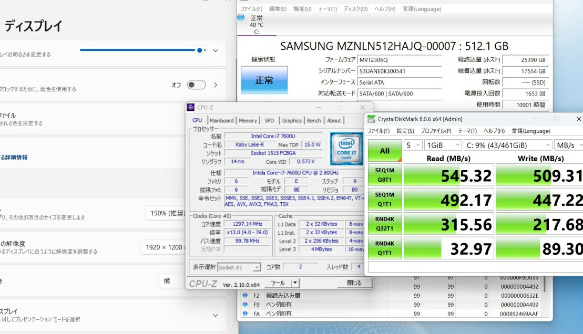Image resolution: width=583 pixels, height=334 pixels.
Task: Click the blue status dot on row FA
Action: (245, 314)
